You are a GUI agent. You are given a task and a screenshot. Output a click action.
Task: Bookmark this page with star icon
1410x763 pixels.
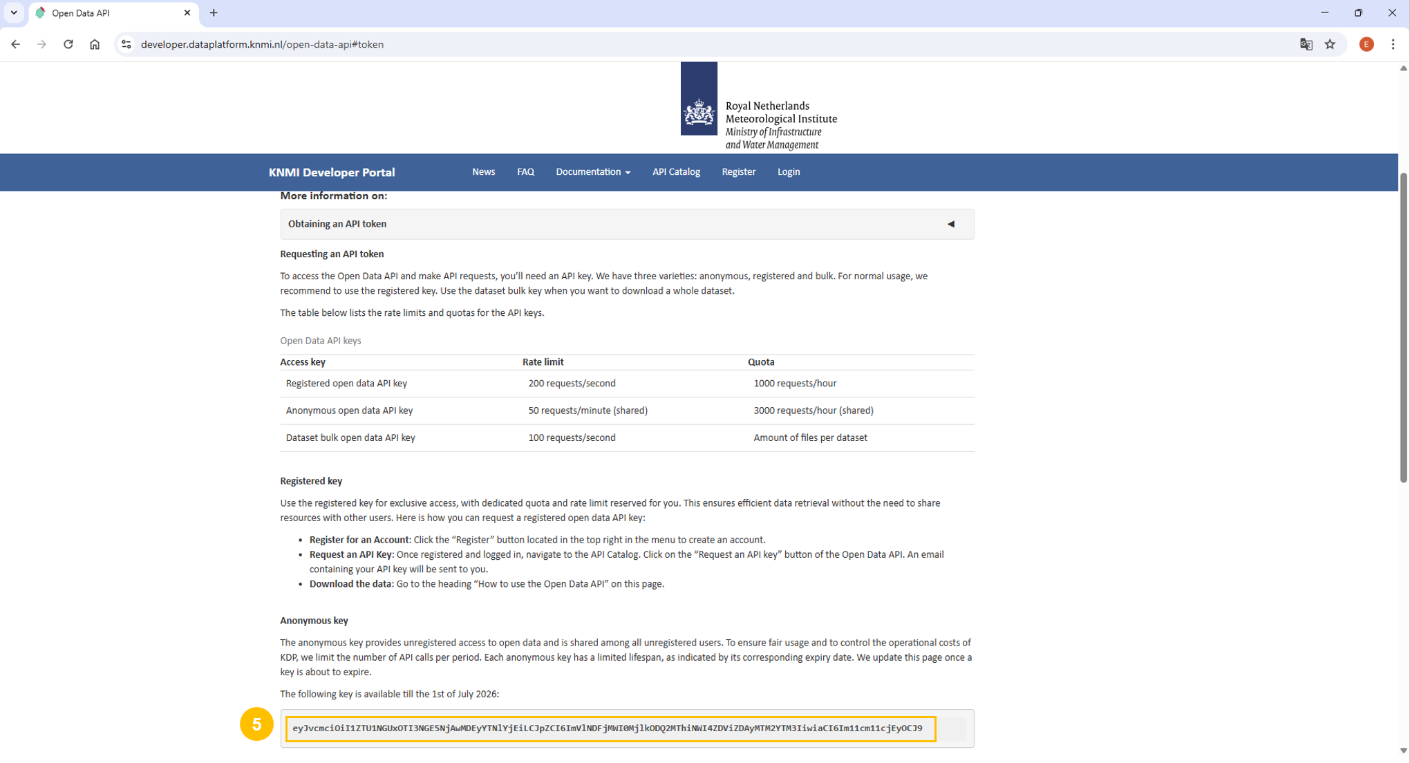[x=1331, y=44]
